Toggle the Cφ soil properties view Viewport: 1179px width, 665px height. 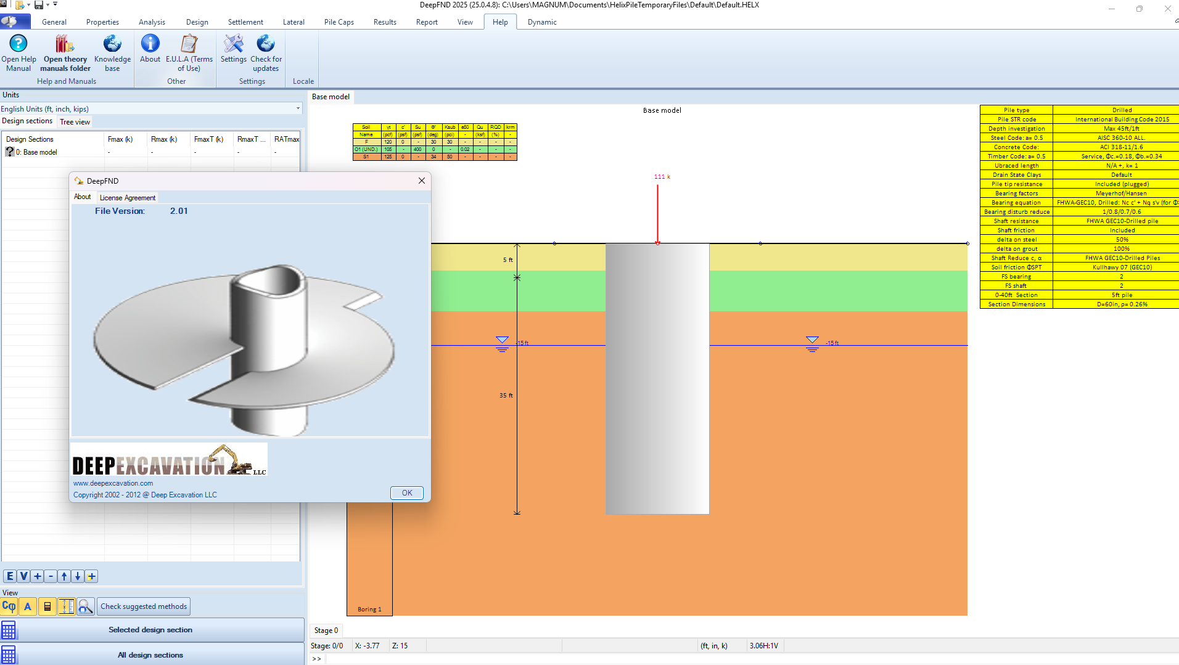pos(9,606)
